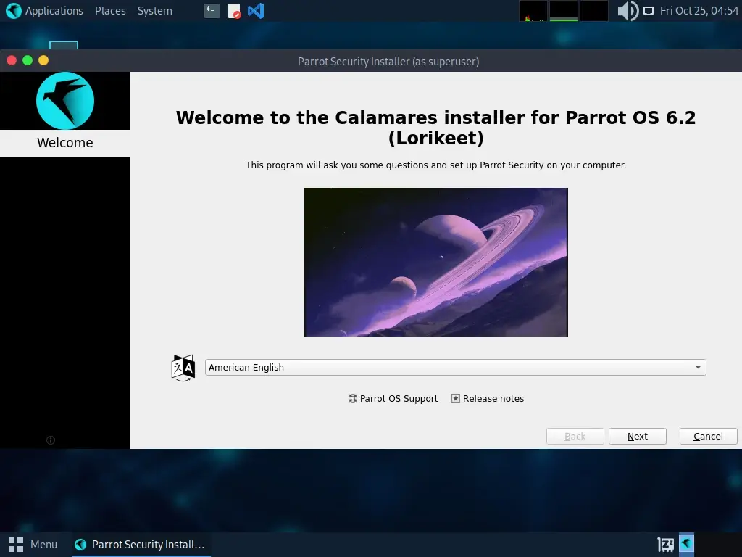Open the Release notes link
The image size is (742, 557).
493,398
